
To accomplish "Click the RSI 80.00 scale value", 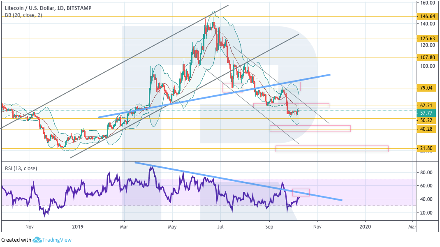I will pyautogui.click(x=425, y=173).
